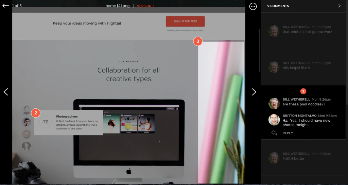Click the Apple logo on the iMac

pyautogui.click(x=129, y=171)
